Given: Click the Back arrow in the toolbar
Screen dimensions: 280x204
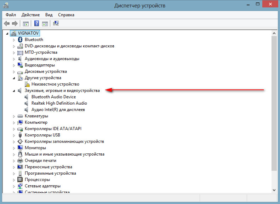Looking at the screenshot, I should 6,24.
